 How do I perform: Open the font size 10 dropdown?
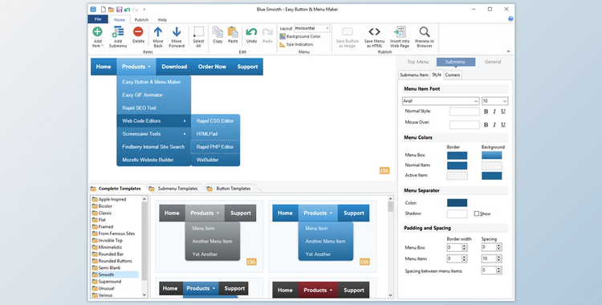pos(495,101)
